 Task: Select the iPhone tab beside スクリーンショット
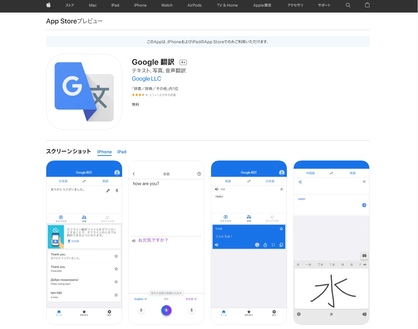(x=104, y=152)
